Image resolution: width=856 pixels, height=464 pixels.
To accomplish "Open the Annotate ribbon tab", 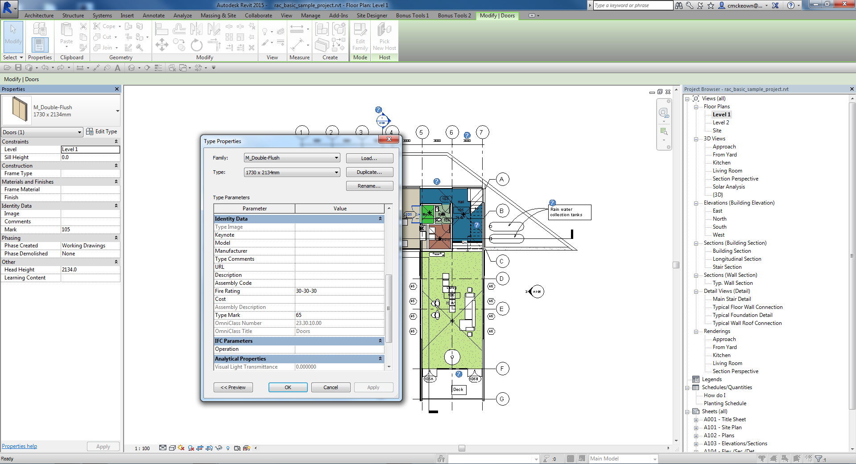I will [x=153, y=16].
